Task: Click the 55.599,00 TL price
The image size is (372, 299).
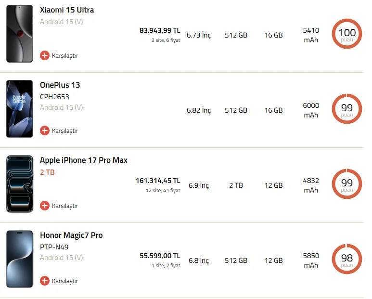Action: [x=160, y=256]
